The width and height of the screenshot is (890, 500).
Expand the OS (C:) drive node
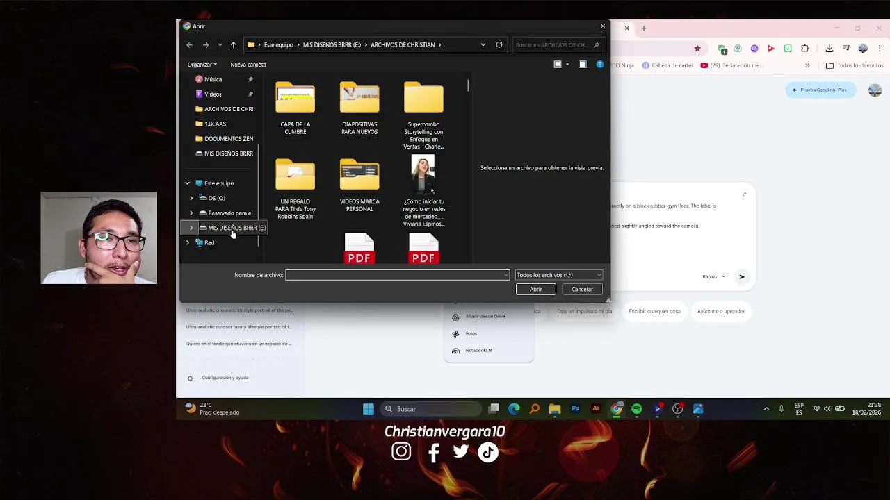point(191,198)
